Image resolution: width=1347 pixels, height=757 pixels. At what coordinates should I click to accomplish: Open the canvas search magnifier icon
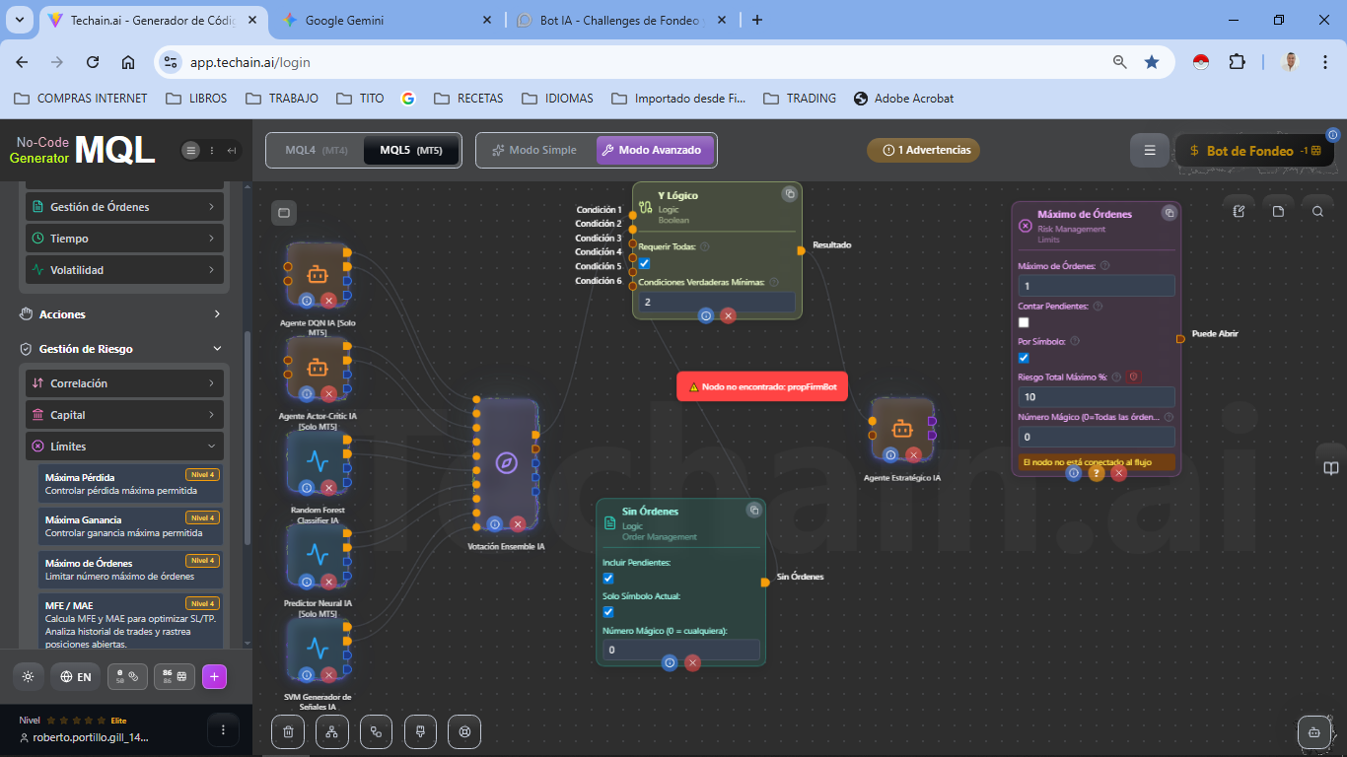tap(1317, 211)
